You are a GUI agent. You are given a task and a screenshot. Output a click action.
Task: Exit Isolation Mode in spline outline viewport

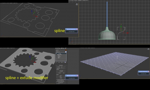coord(71,31)
